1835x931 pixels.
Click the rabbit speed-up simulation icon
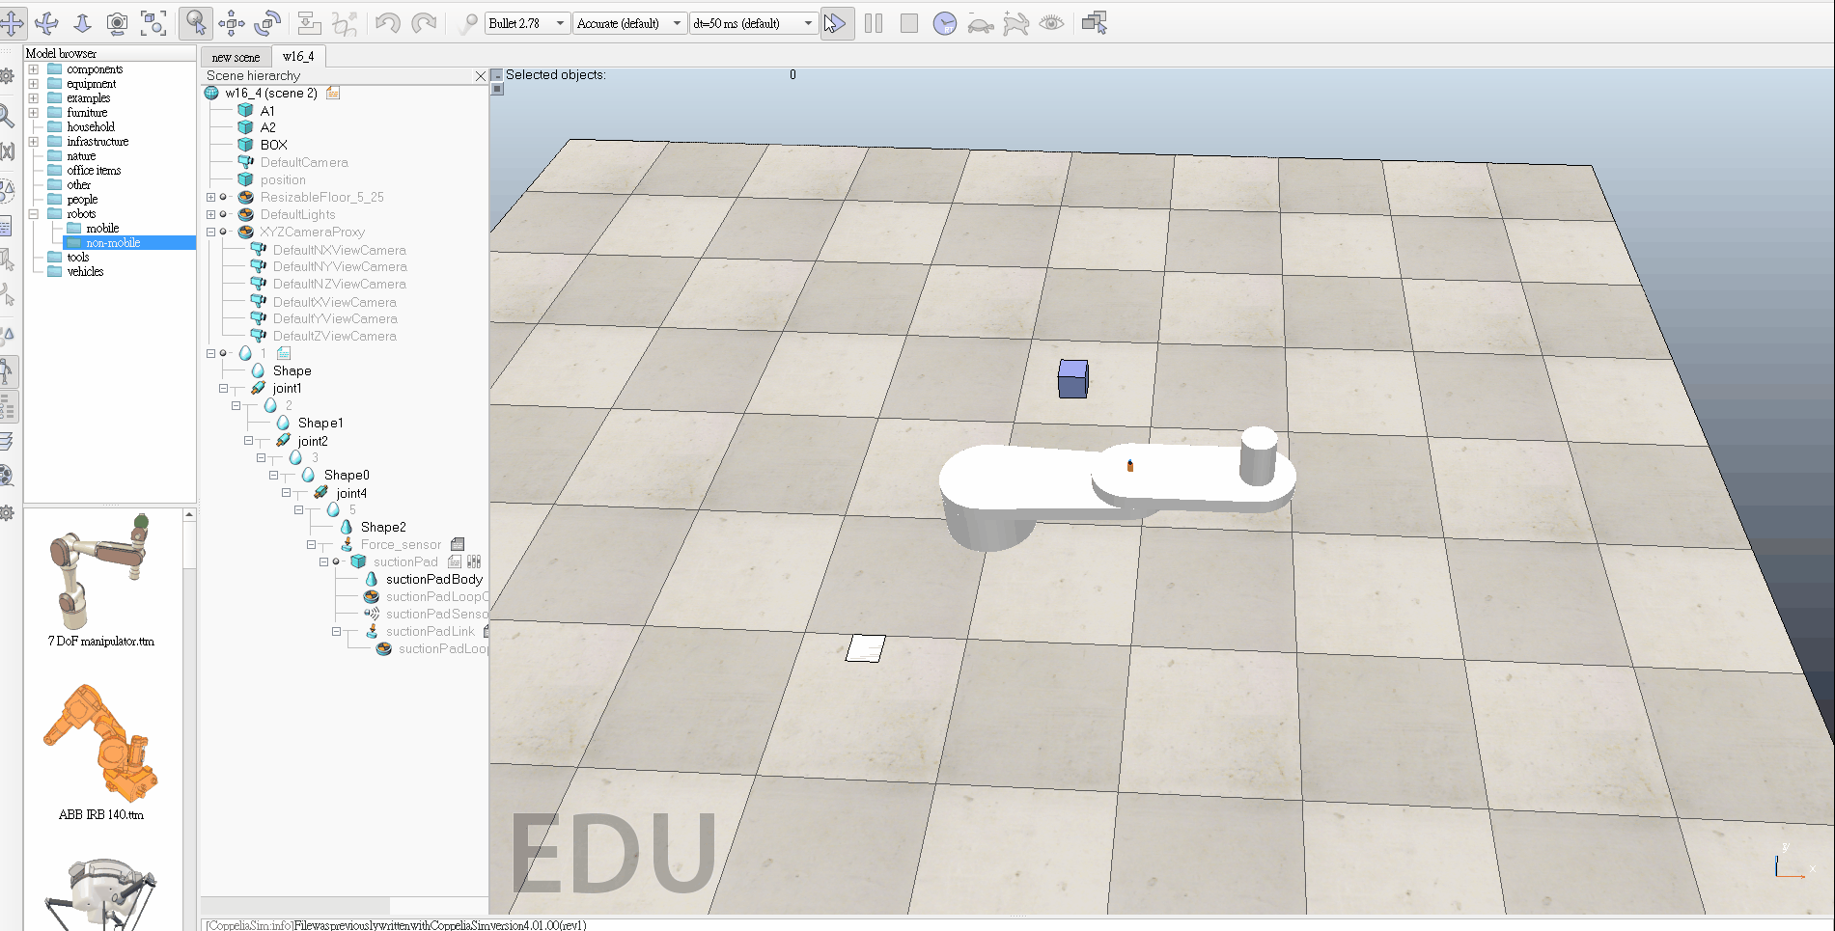[x=1015, y=23]
